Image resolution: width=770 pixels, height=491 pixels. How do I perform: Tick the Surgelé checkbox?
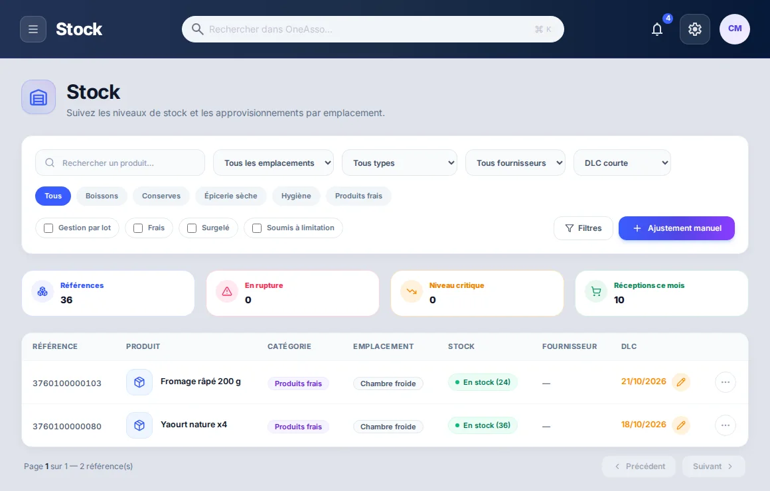[192, 228]
